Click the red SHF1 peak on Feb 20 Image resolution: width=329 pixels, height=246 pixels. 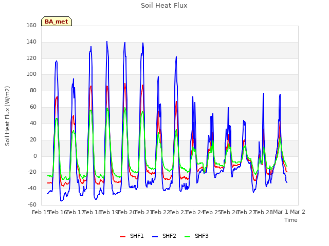click(x=125, y=84)
